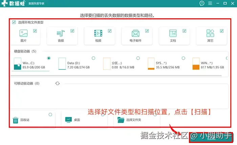The width and height of the screenshot is (237, 145).
Task: Click the 7.20 GB/274 GB text
Action: (x=79, y=67)
